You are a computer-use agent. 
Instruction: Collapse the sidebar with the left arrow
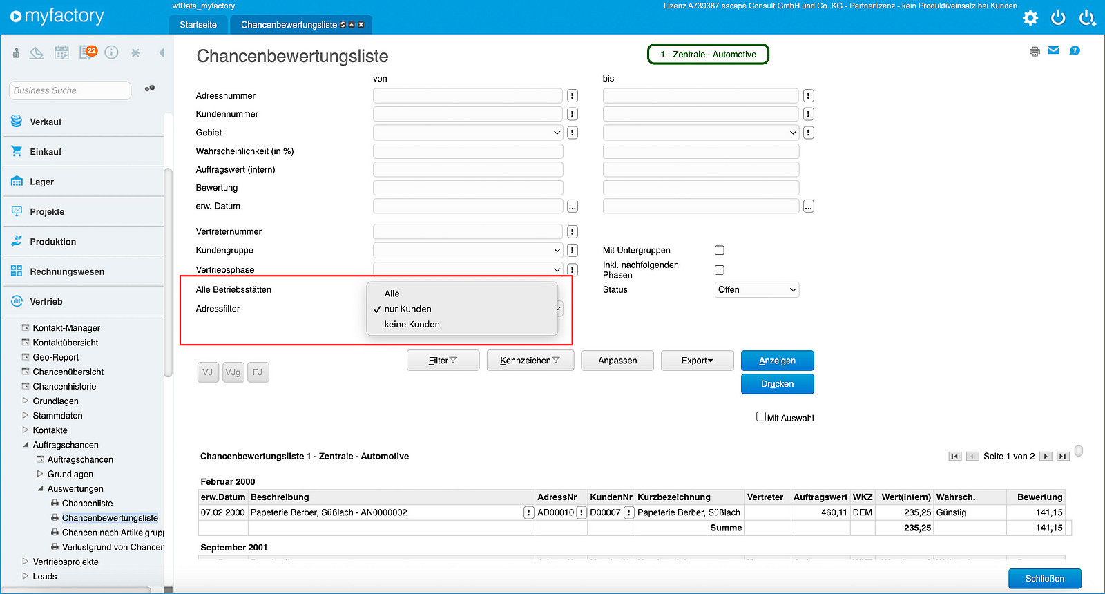pos(162,52)
